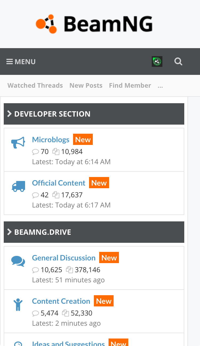Click Microblogs discussions count icon next to 70
200x346 pixels.
click(x=35, y=152)
